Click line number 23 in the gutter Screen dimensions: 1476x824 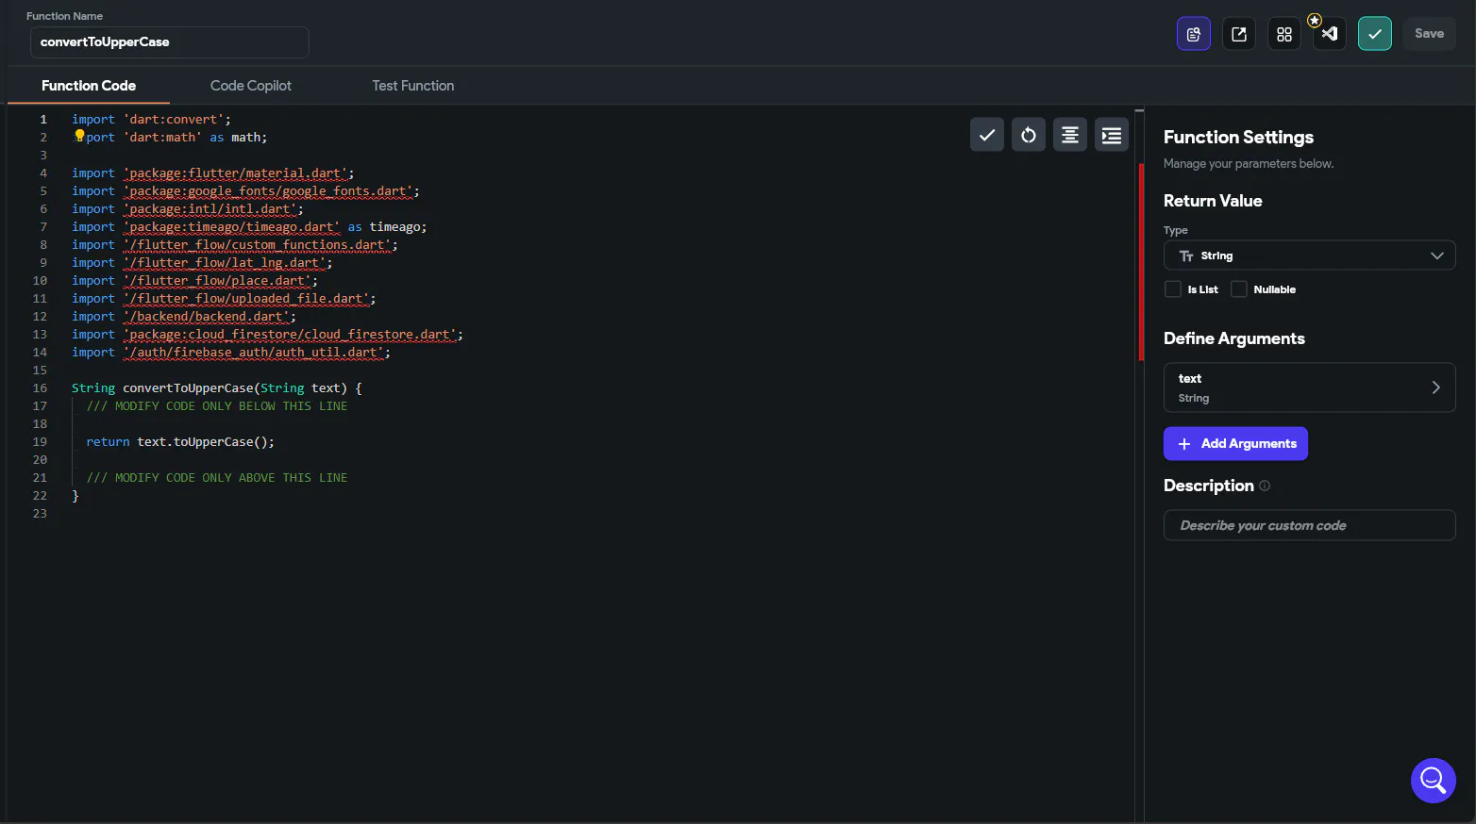point(40,513)
